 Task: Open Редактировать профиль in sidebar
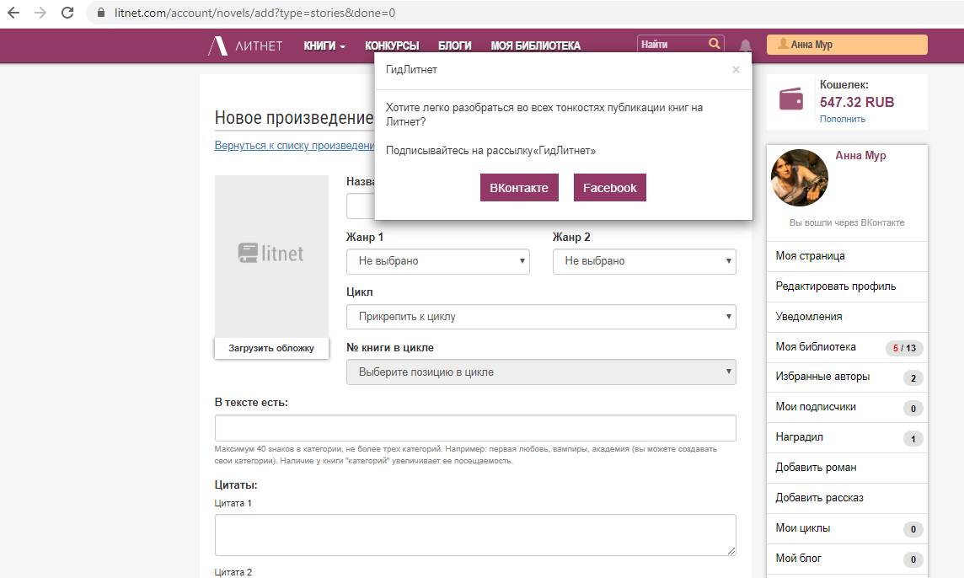pos(835,286)
